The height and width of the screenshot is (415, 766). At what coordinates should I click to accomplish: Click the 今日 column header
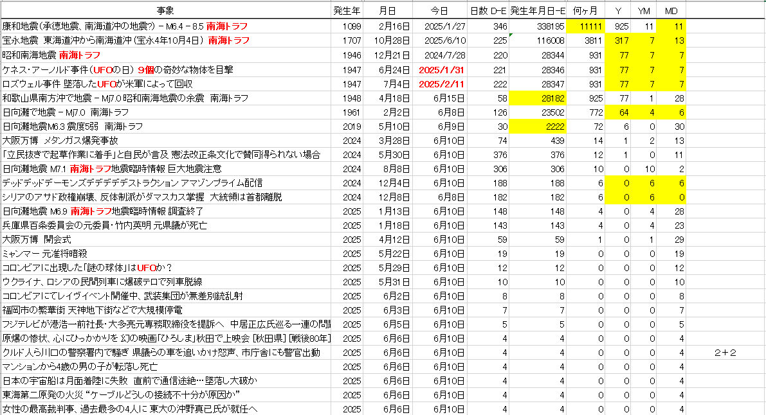(439, 11)
